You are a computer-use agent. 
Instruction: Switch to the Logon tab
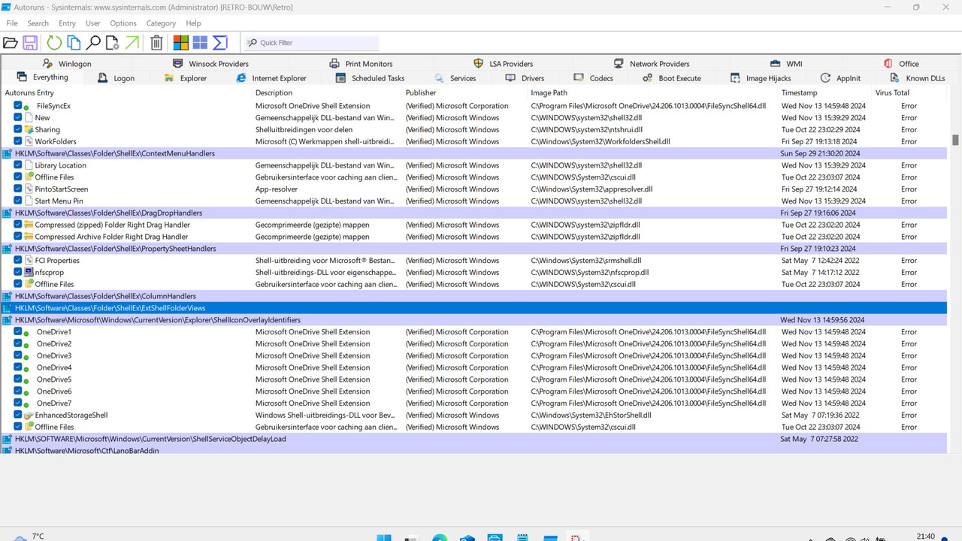pyautogui.click(x=116, y=78)
